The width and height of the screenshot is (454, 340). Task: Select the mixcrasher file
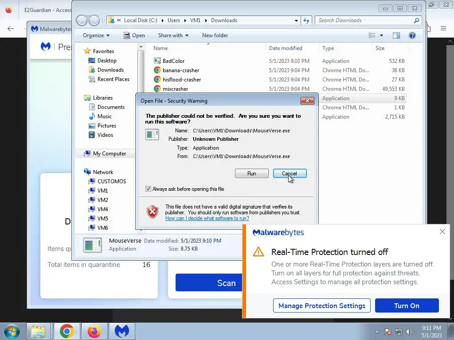[x=175, y=89]
